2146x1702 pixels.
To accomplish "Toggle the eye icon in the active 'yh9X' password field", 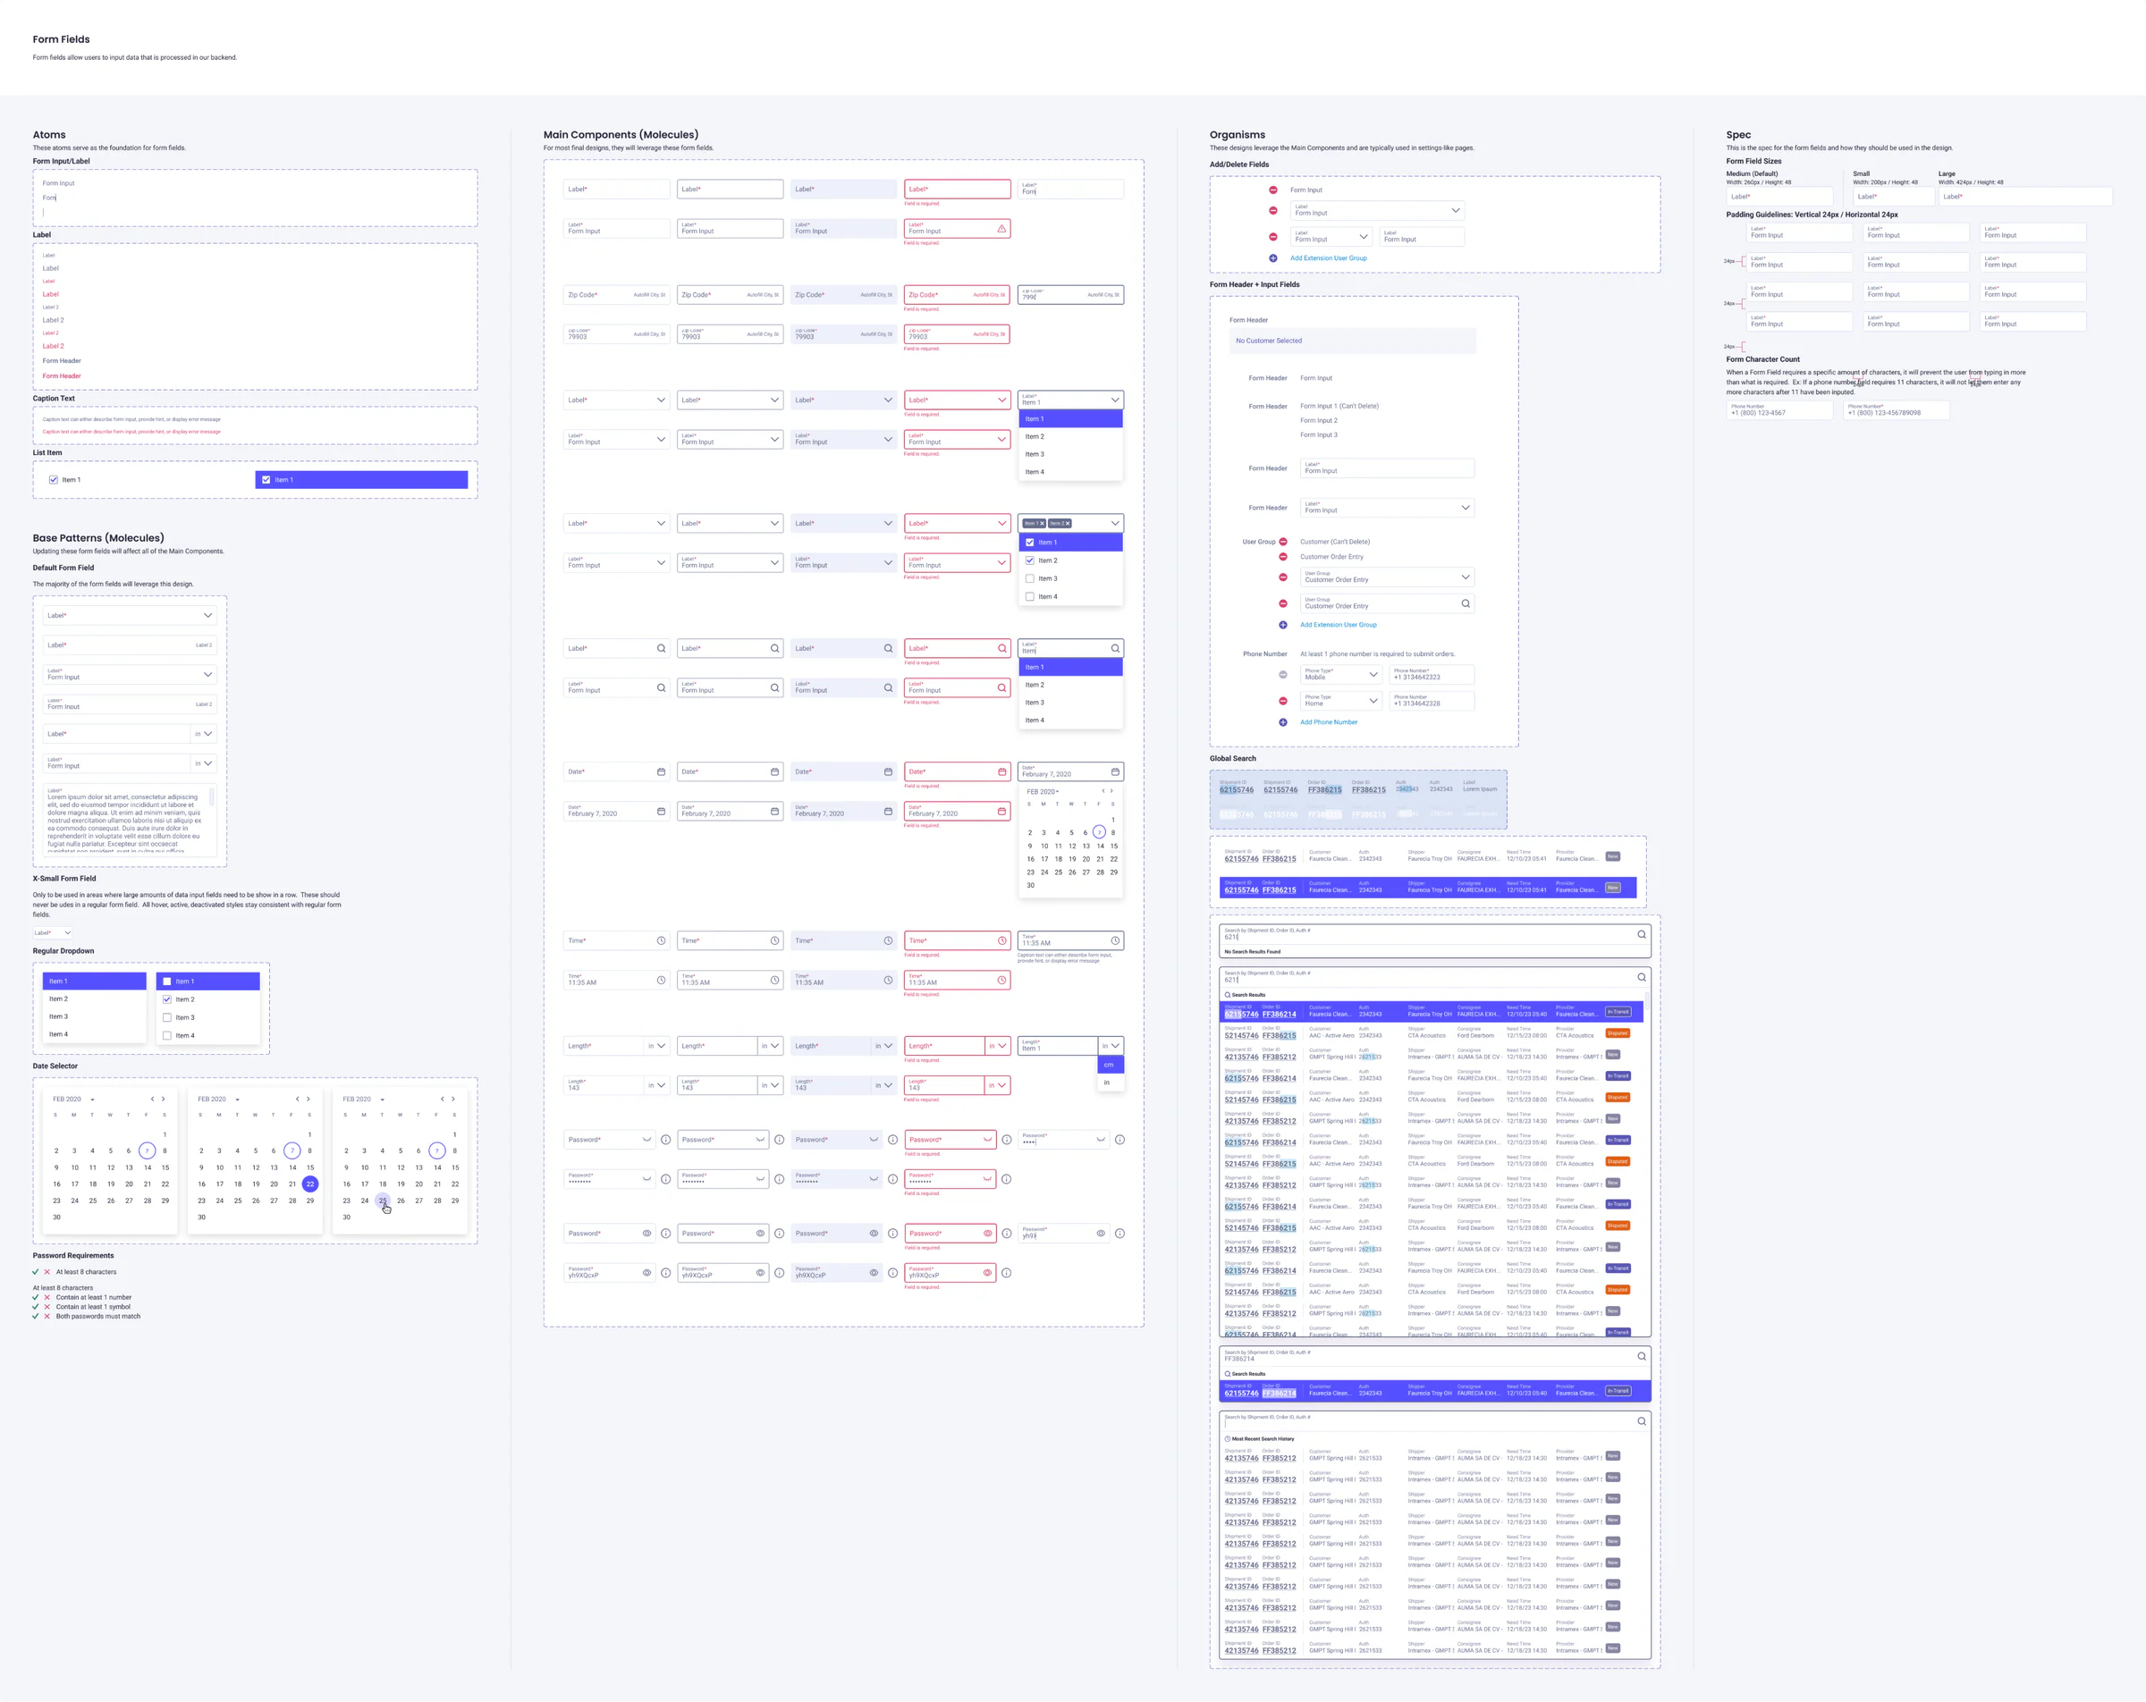I will [x=1101, y=1234].
